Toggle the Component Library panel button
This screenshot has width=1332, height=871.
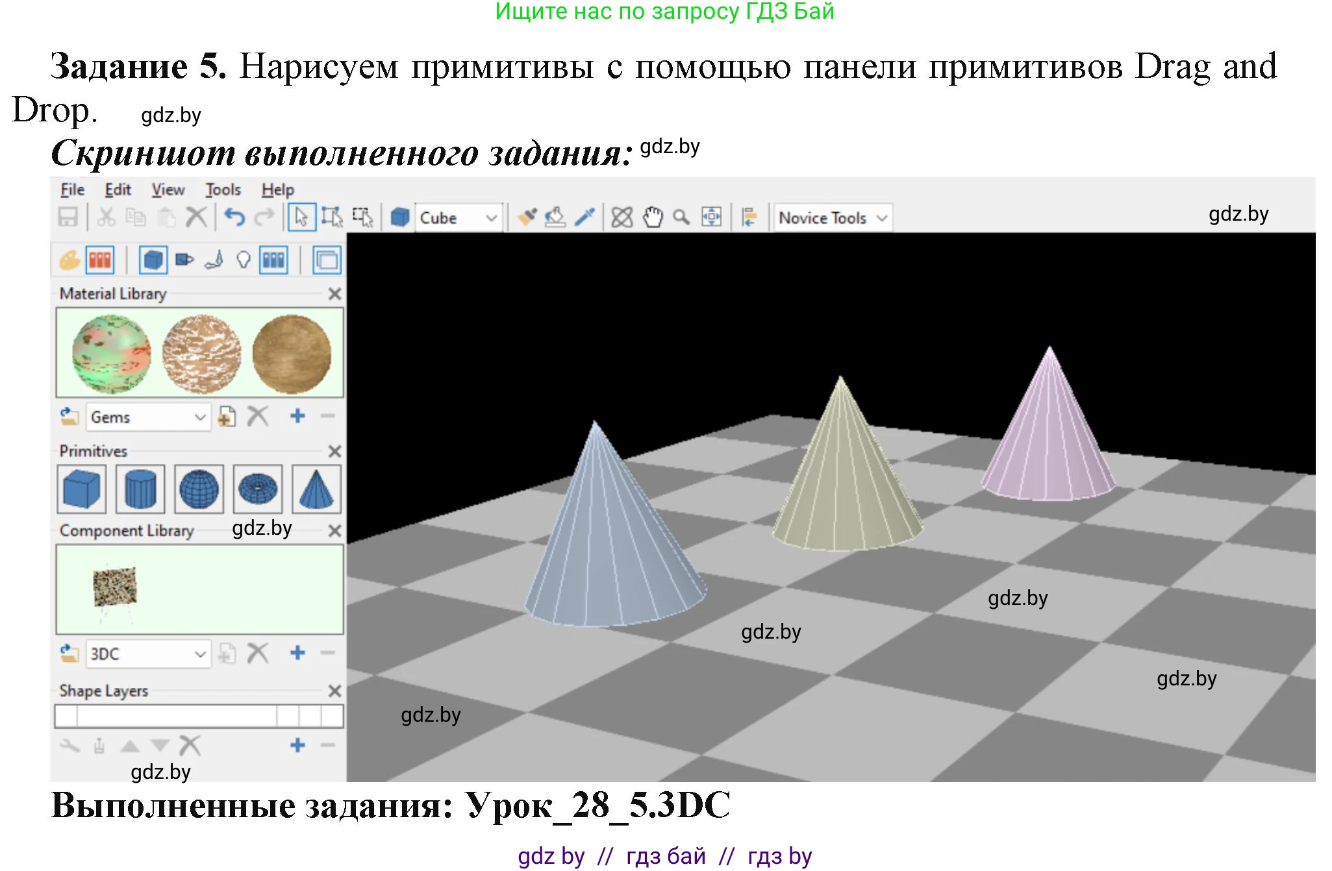(x=274, y=261)
